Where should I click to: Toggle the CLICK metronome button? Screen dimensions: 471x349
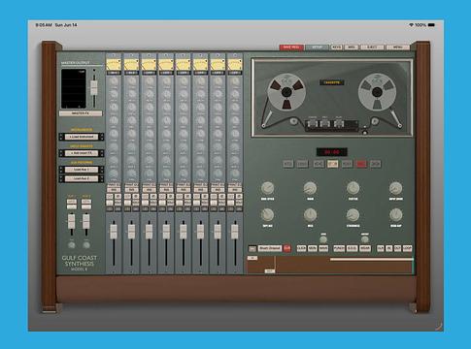point(301,248)
